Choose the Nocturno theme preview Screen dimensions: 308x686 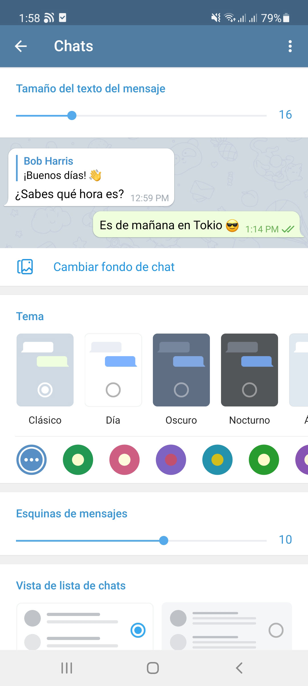pos(250,370)
